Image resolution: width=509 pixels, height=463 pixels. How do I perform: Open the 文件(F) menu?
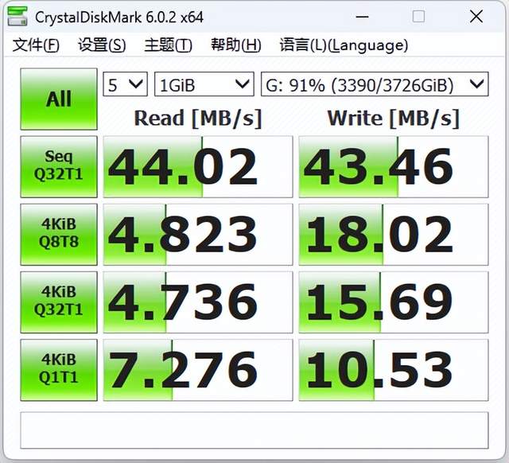pyautogui.click(x=36, y=45)
